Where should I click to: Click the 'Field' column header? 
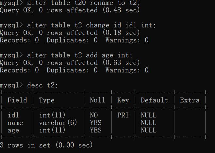pos(17,100)
